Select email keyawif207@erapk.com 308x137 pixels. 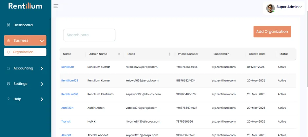[x=142, y=135]
